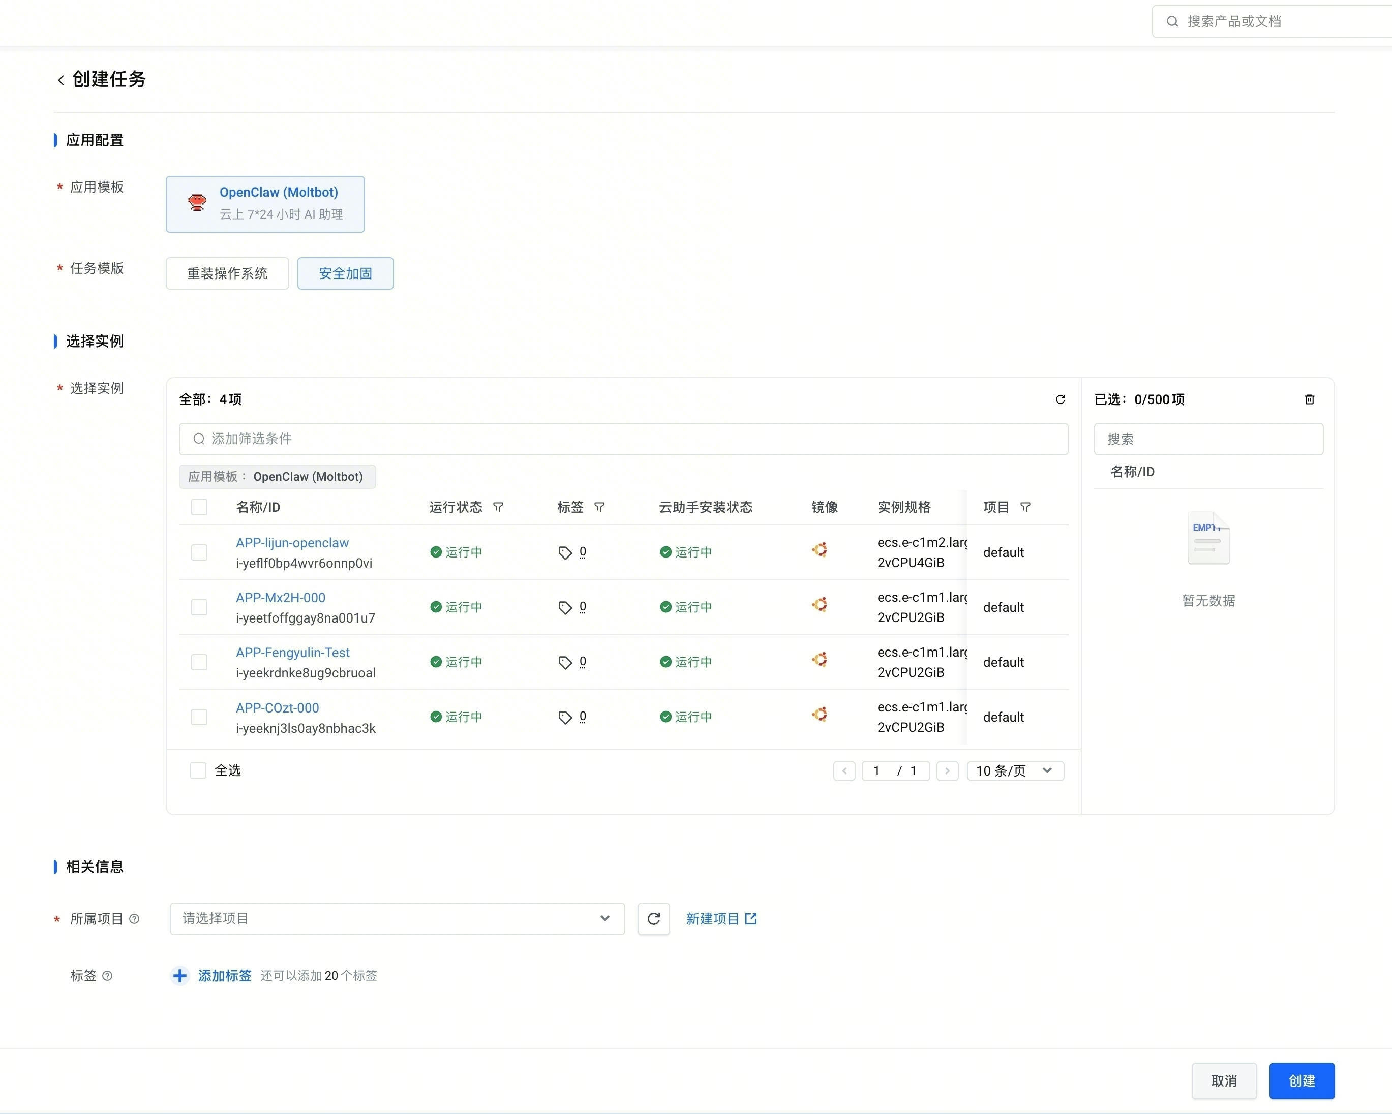Clear selected instances with trash icon

pyautogui.click(x=1309, y=399)
